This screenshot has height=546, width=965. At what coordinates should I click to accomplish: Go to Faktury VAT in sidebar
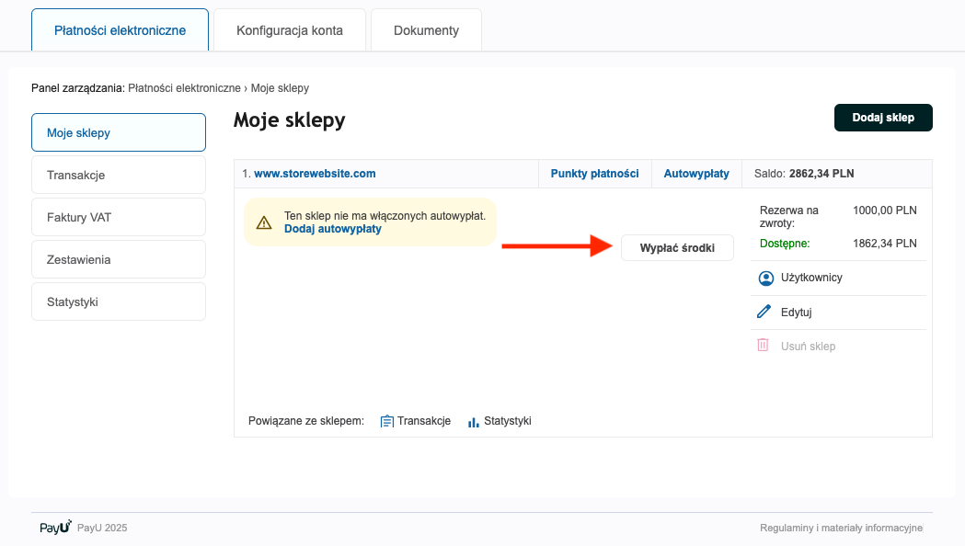point(119,217)
